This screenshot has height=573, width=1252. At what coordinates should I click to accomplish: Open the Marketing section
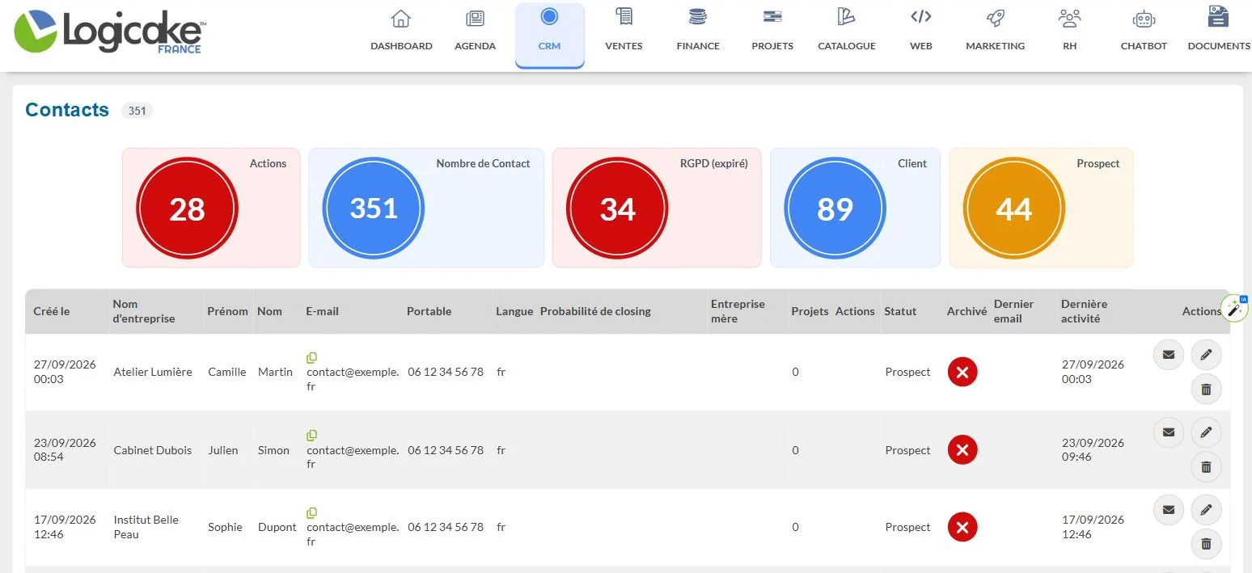click(x=995, y=31)
